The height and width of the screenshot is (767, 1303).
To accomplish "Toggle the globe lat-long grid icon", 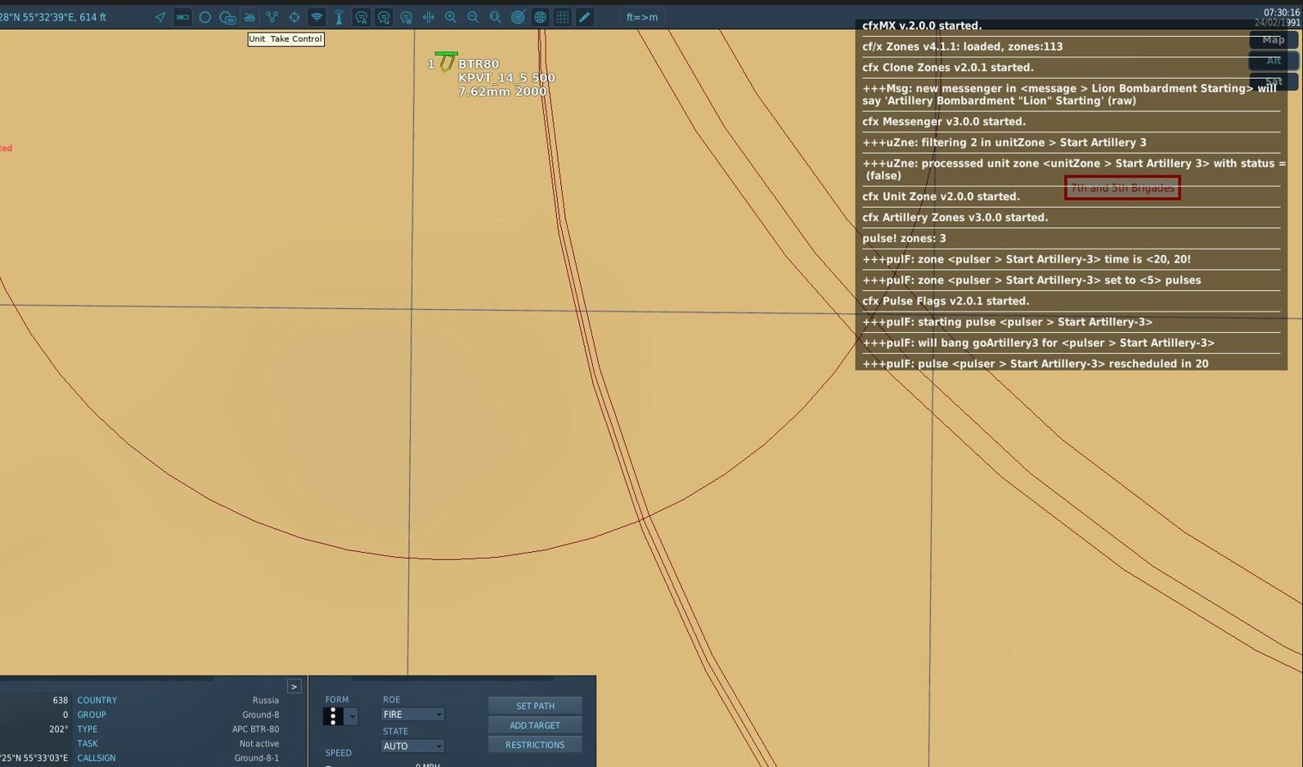I will point(540,17).
